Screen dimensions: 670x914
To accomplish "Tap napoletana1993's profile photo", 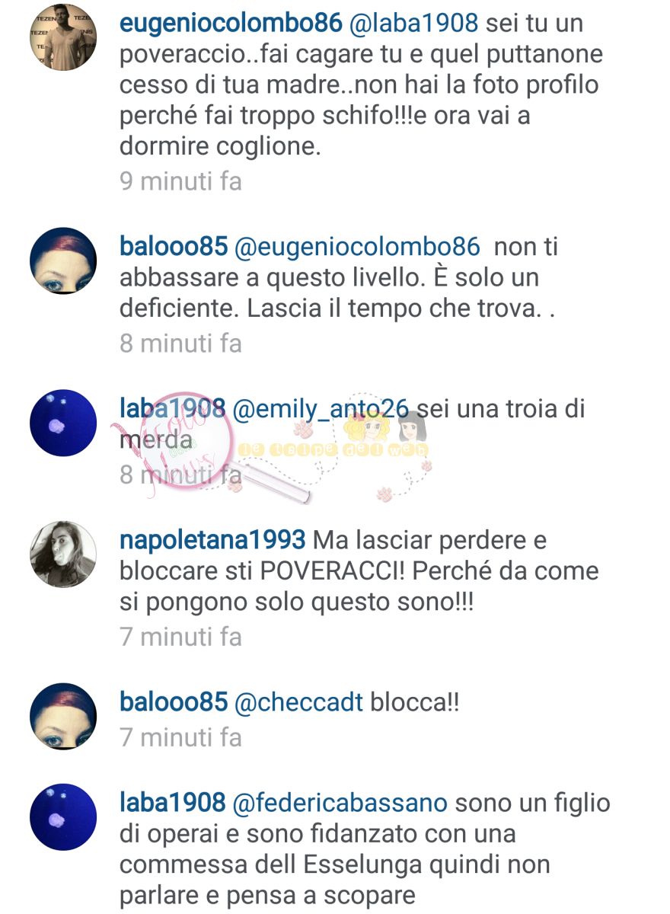I will 63,554.
